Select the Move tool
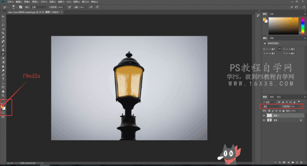 (x=3, y=17)
